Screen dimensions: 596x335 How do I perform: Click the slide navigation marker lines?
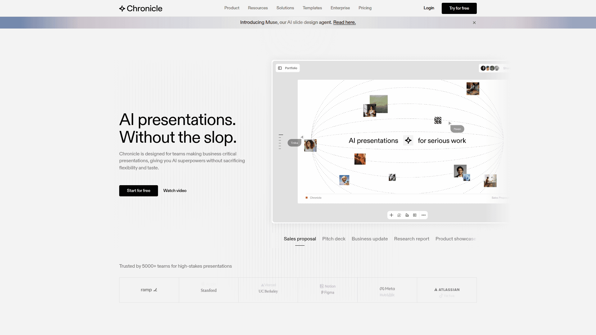coord(280,142)
